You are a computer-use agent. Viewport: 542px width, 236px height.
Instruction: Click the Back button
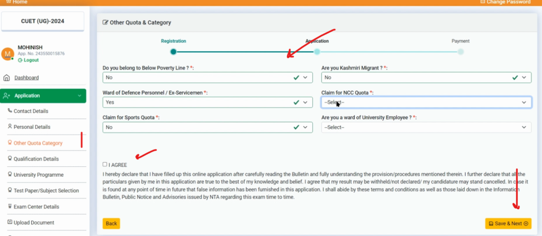(x=111, y=223)
